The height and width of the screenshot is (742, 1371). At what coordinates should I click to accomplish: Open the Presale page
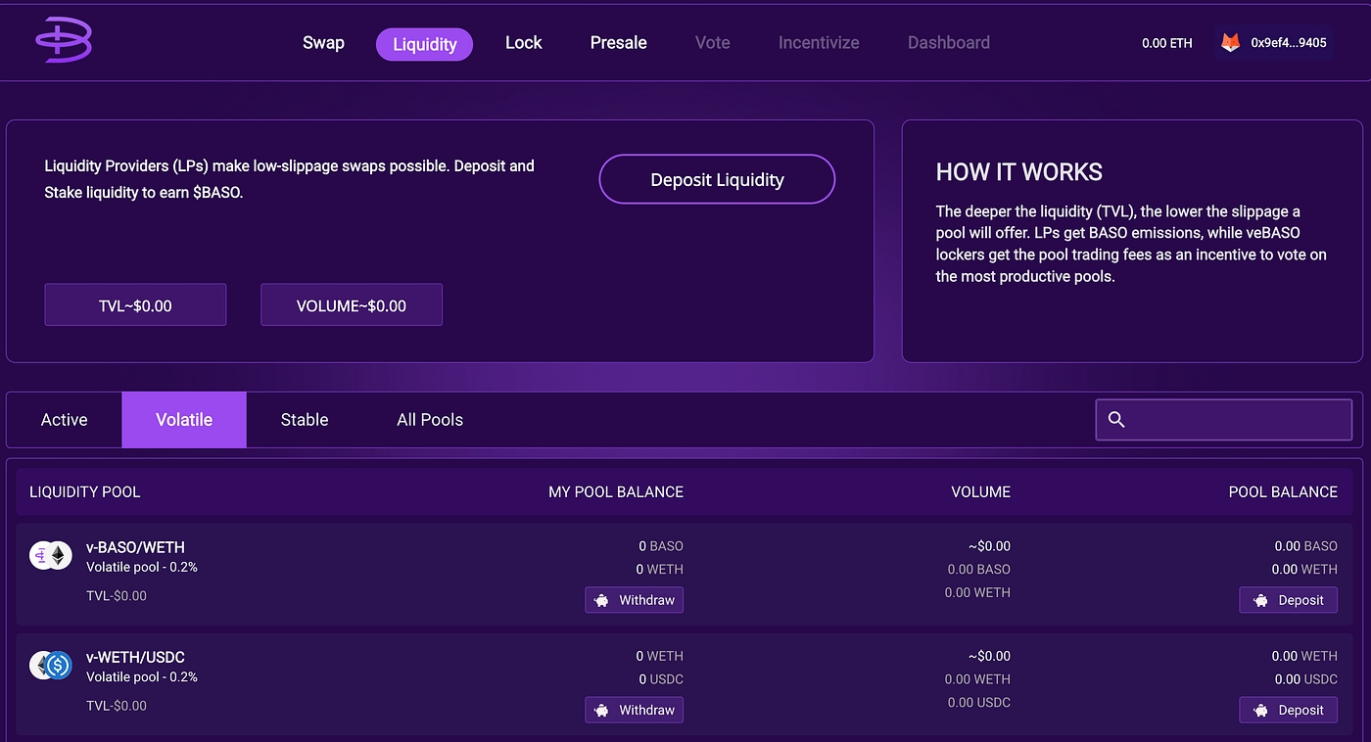coord(618,43)
